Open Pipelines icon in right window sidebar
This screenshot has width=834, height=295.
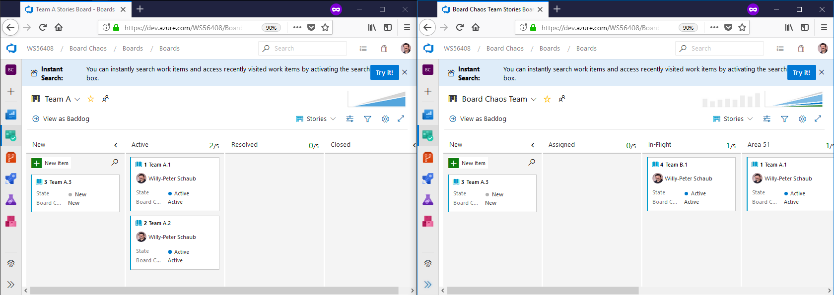coord(428,178)
